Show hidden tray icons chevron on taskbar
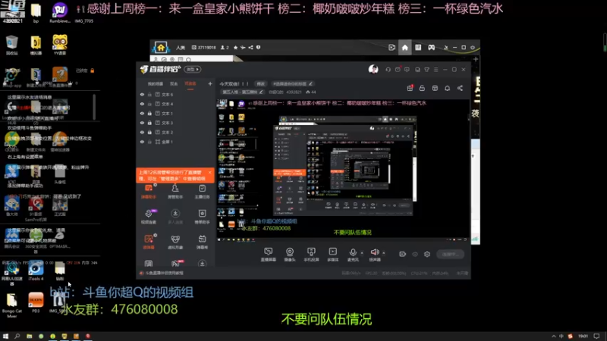The width and height of the screenshot is (607, 341). click(554, 336)
